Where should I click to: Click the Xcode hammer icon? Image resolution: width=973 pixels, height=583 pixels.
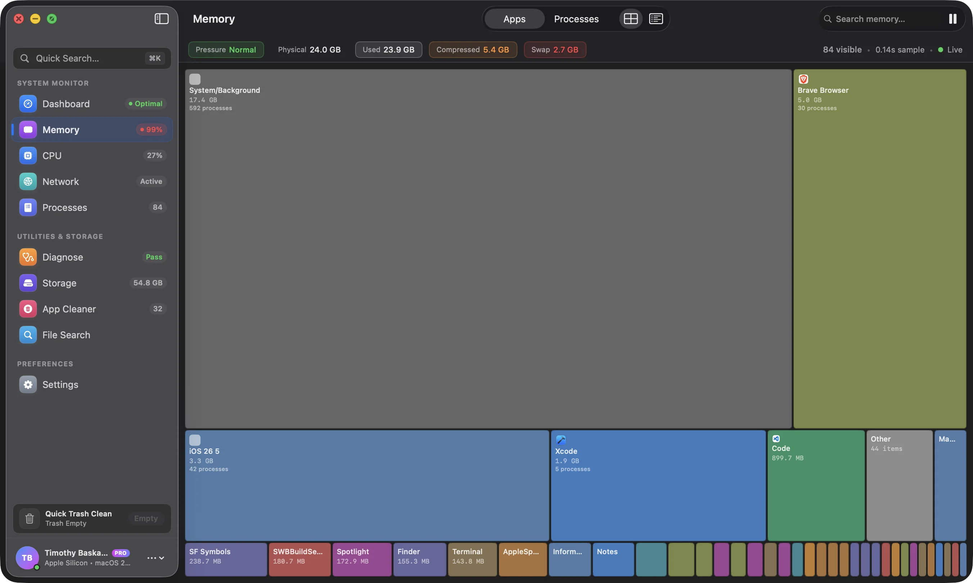(561, 440)
